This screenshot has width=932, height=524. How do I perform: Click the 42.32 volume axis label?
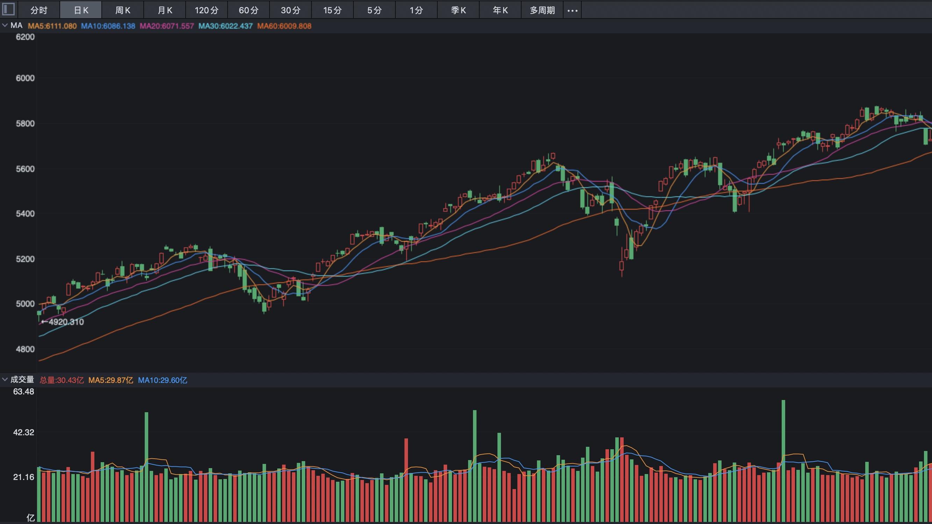click(23, 432)
